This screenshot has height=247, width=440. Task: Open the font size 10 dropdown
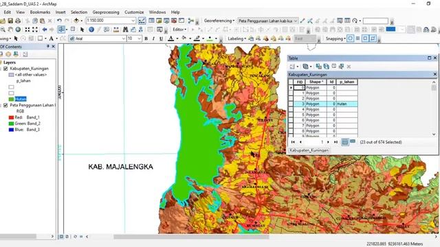[x=139, y=38]
